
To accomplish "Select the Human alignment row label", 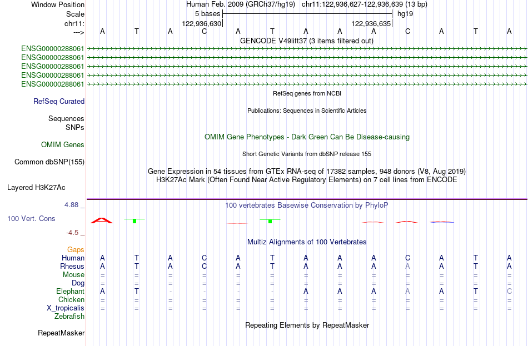I will tap(73, 258).
